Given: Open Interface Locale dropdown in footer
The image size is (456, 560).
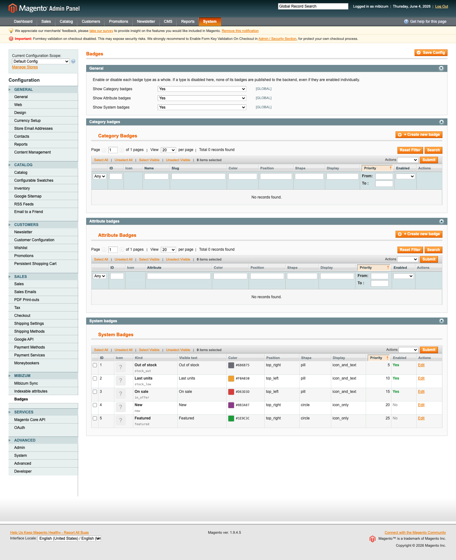Looking at the screenshot, I should pyautogui.click(x=69, y=538).
